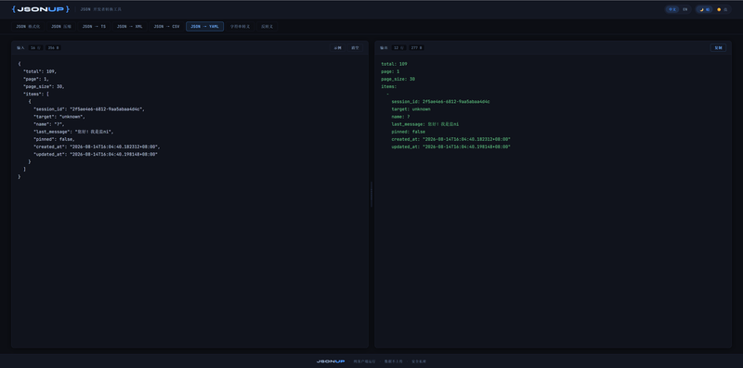The image size is (743, 368).
Task: Click the last_message line in the YAML output
Action: [425, 124]
